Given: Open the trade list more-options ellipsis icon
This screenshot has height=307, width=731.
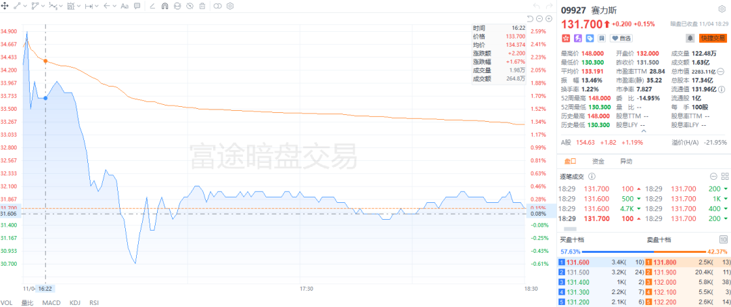Looking at the screenshot, I should [x=713, y=176].
